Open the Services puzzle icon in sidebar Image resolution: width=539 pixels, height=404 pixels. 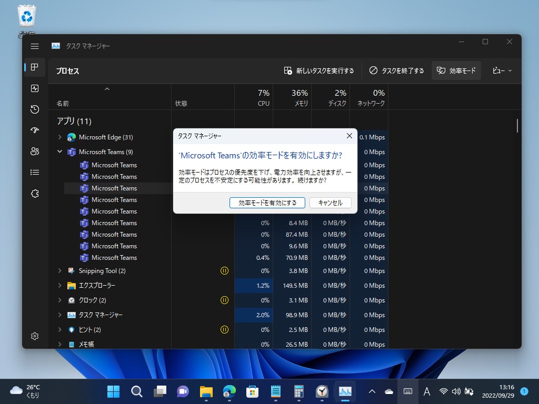[35, 194]
